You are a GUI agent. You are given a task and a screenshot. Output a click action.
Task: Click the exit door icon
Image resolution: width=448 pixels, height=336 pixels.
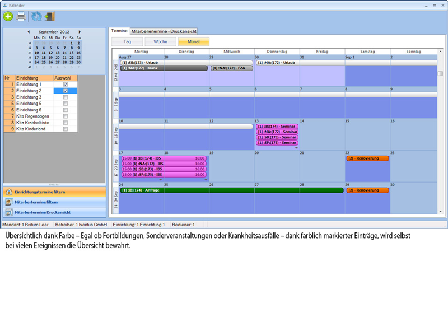tap(49, 16)
